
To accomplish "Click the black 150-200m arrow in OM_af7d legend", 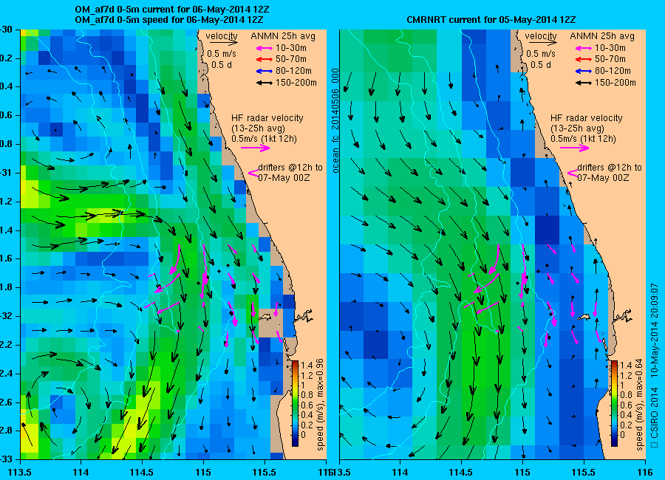I will (x=265, y=83).
